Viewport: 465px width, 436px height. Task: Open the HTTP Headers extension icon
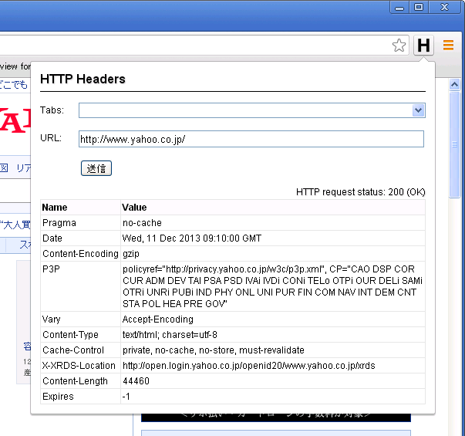(x=423, y=46)
